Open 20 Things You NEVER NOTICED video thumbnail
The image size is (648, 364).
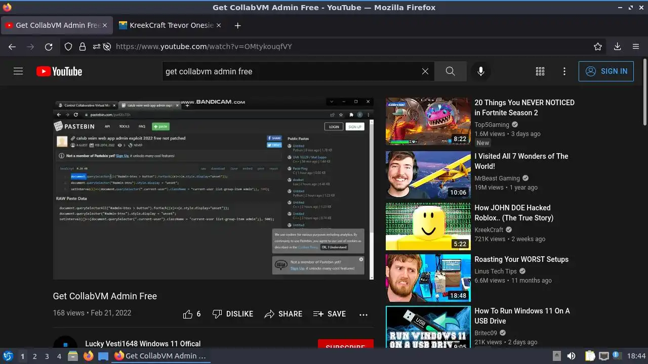tap(428, 121)
